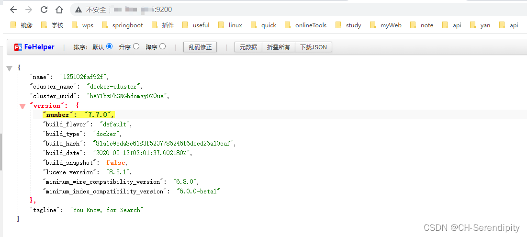Click the FeHelper logo icon
Viewport: 527px width, 237px height.
point(18,47)
